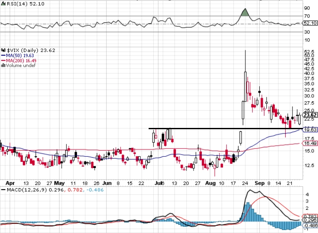Image resolution: width=318 pixels, height=233 pixels.
Task: Click the $VIX candlestick legend icon
Action: (x=3, y=50)
